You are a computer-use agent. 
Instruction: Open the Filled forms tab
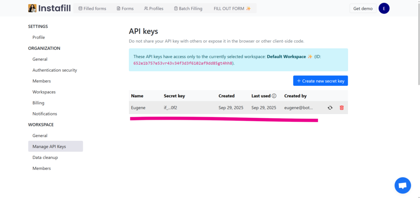92,9
